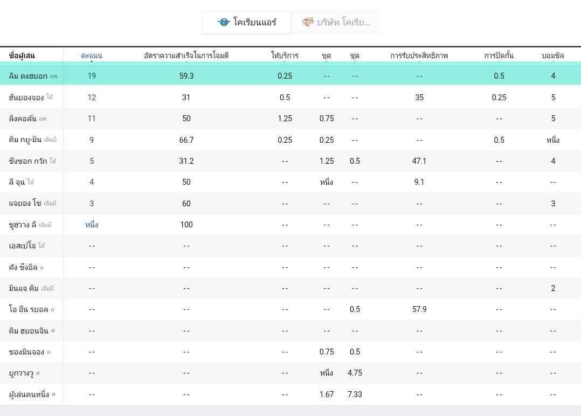Open player ฮันยองจอง name
The height and width of the screenshot is (416, 581).
pyautogui.click(x=26, y=98)
